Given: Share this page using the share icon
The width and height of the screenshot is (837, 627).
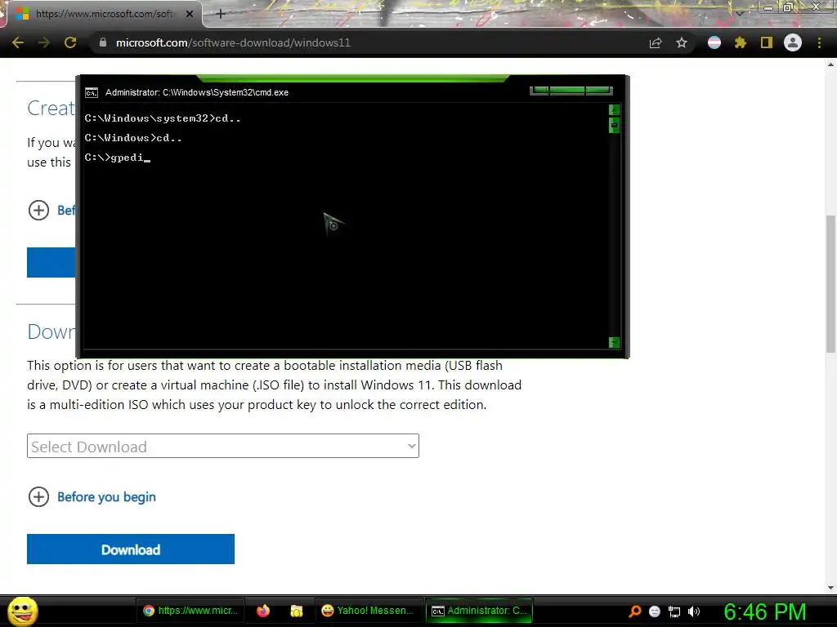Looking at the screenshot, I should tap(656, 42).
